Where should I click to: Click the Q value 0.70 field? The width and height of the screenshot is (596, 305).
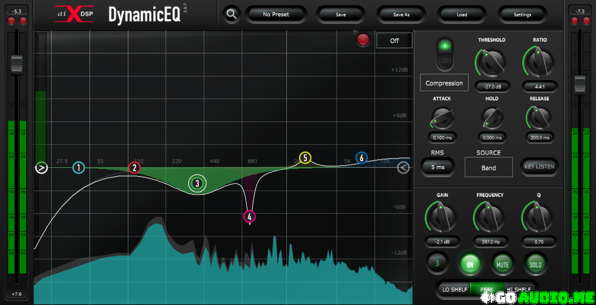point(538,242)
